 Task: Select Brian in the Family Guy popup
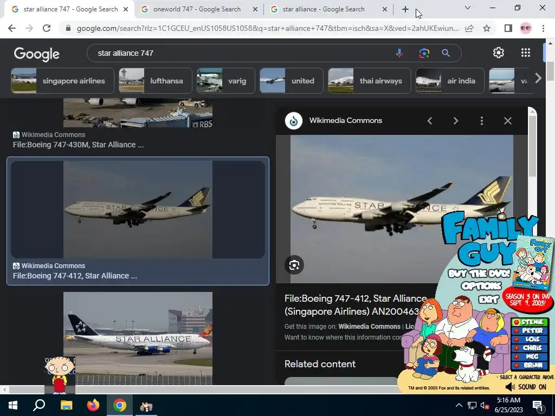(x=530, y=365)
